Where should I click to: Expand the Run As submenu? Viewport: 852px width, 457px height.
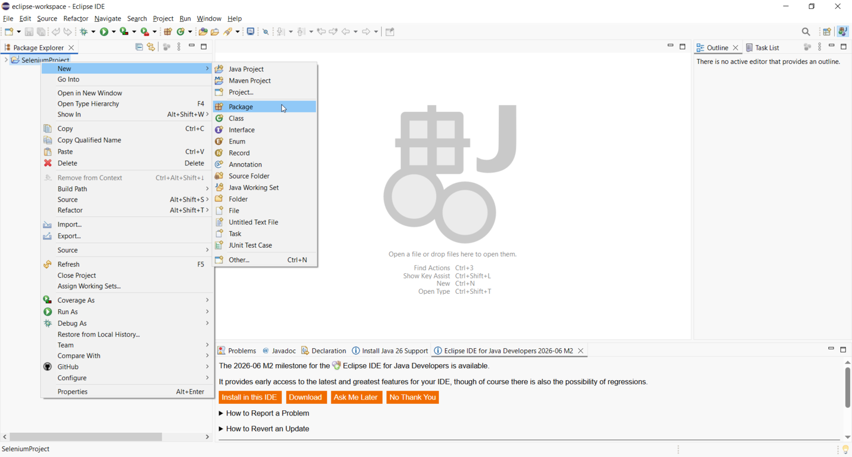pyautogui.click(x=127, y=312)
